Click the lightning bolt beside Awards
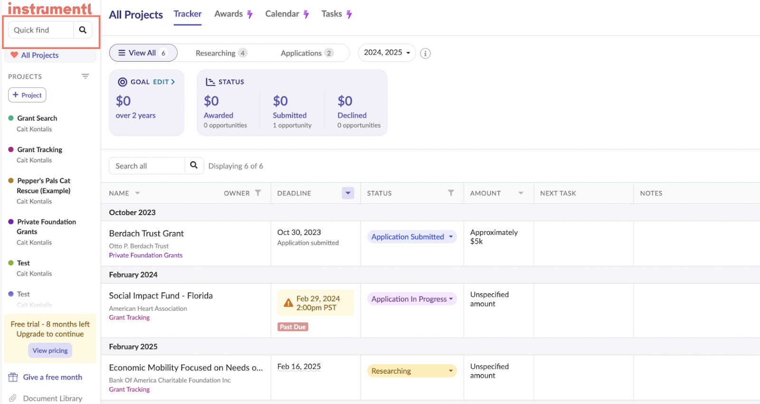The width and height of the screenshot is (760, 404). (x=250, y=15)
